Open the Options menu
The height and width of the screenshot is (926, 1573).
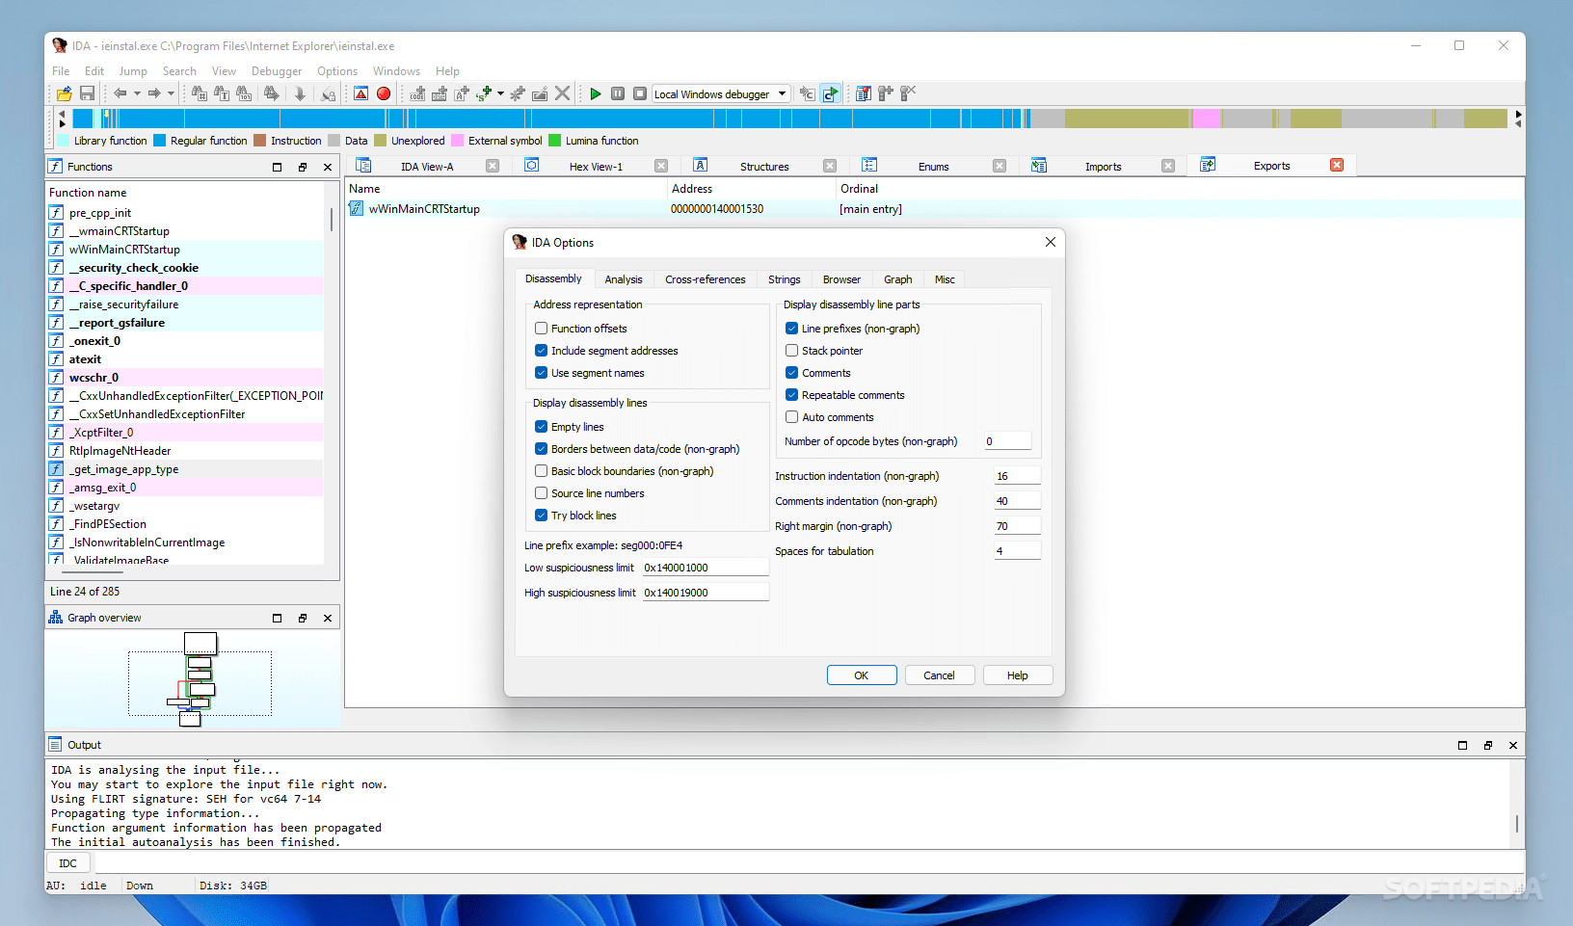pyautogui.click(x=337, y=71)
